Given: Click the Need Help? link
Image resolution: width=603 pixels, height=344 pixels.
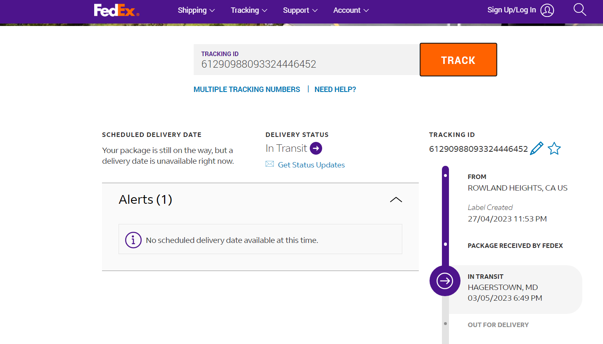Looking at the screenshot, I should pos(335,90).
